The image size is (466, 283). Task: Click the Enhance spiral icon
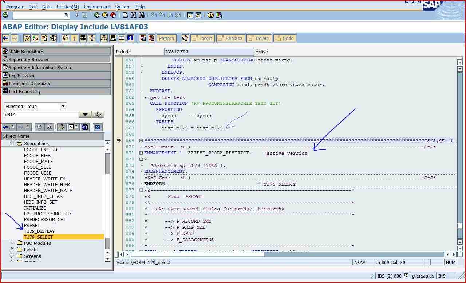click(53, 38)
